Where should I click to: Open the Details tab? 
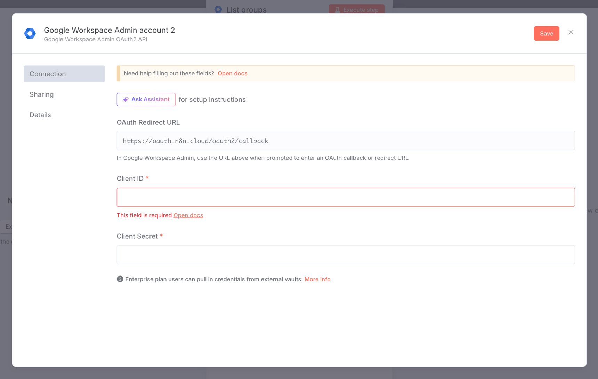(40, 115)
